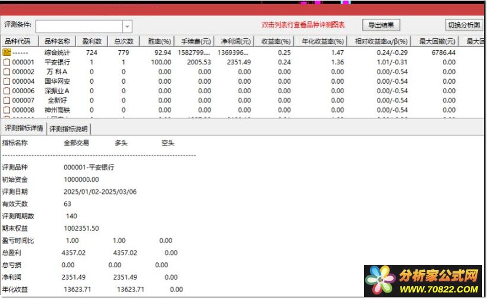Click the 1000000.00 initial capital value
Screen dimensions: 488x299
(x=81, y=179)
